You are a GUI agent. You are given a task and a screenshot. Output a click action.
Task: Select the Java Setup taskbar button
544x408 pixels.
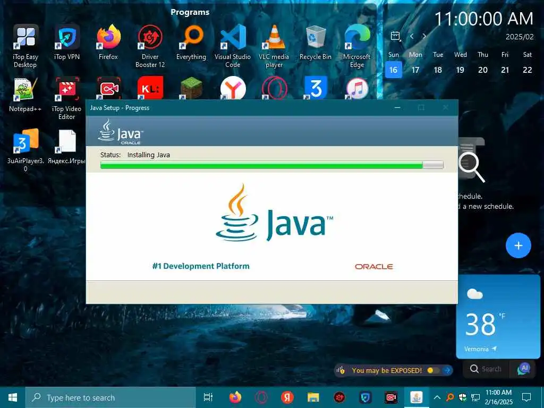tap(416, 397)
